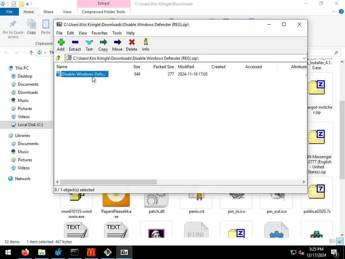Click the Explorer ribbon Copy icon

31,27
